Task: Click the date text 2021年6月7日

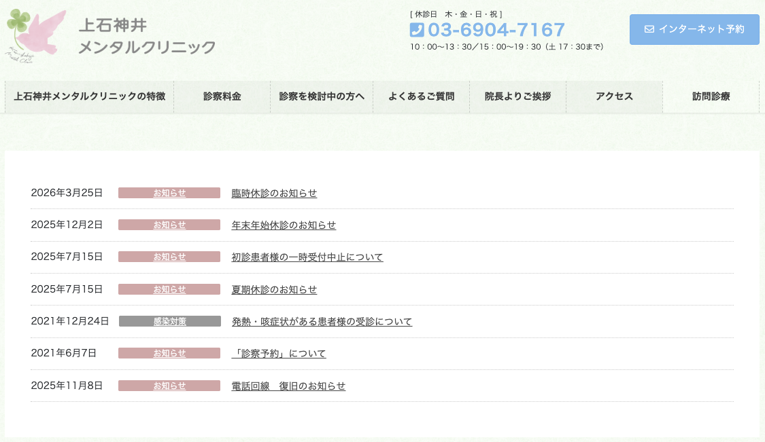Action: click(x=63, y=353)
